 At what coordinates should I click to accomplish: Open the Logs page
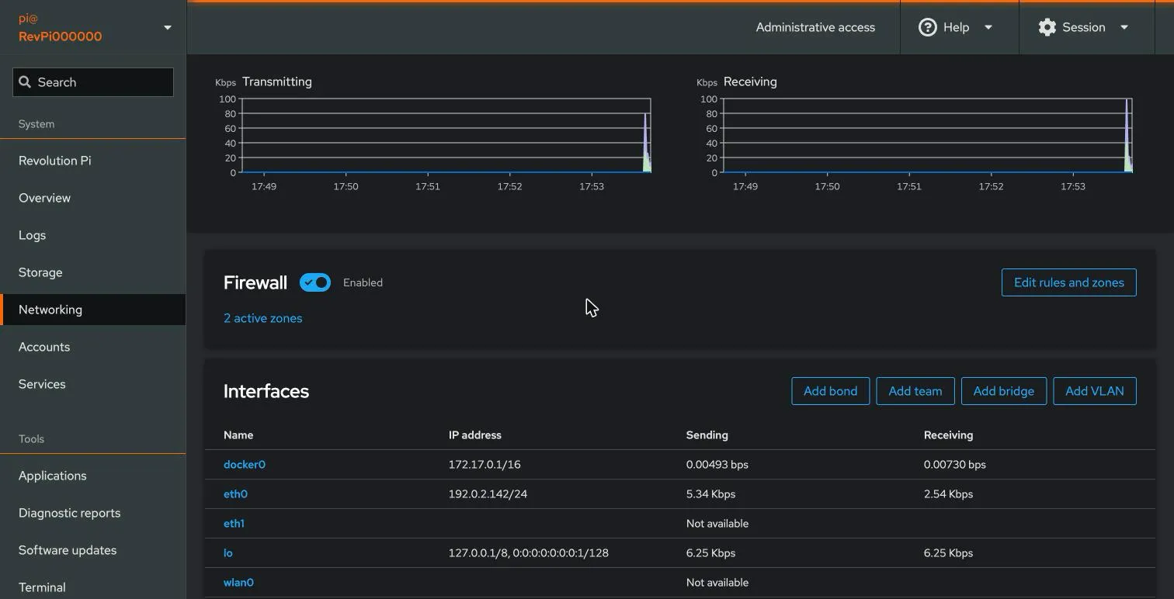click(x=93, y=235)
